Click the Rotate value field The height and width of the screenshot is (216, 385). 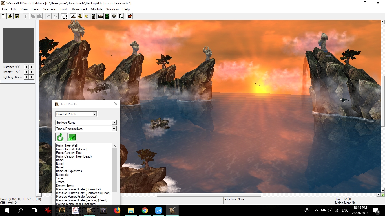coord(19,72)
